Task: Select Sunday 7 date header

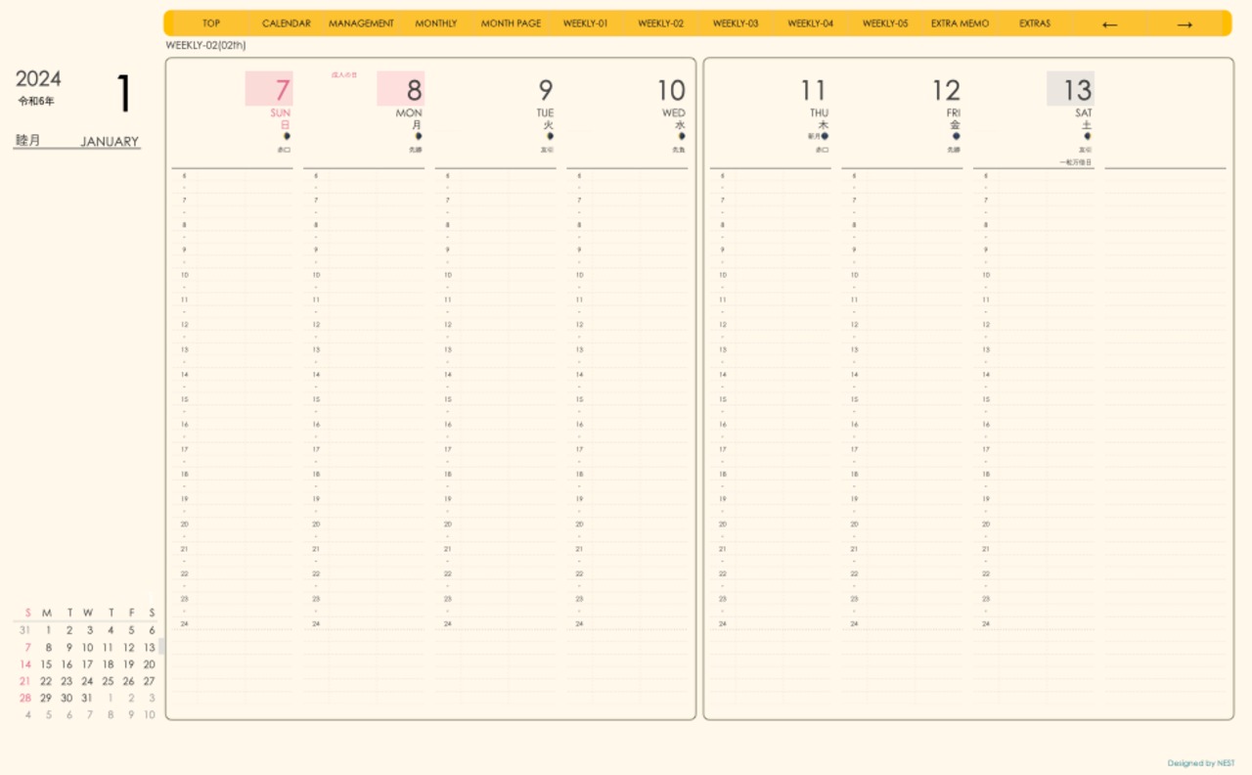Action: [x=269, y=89]
